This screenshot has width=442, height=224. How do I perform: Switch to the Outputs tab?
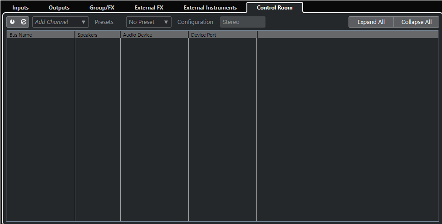59,8
